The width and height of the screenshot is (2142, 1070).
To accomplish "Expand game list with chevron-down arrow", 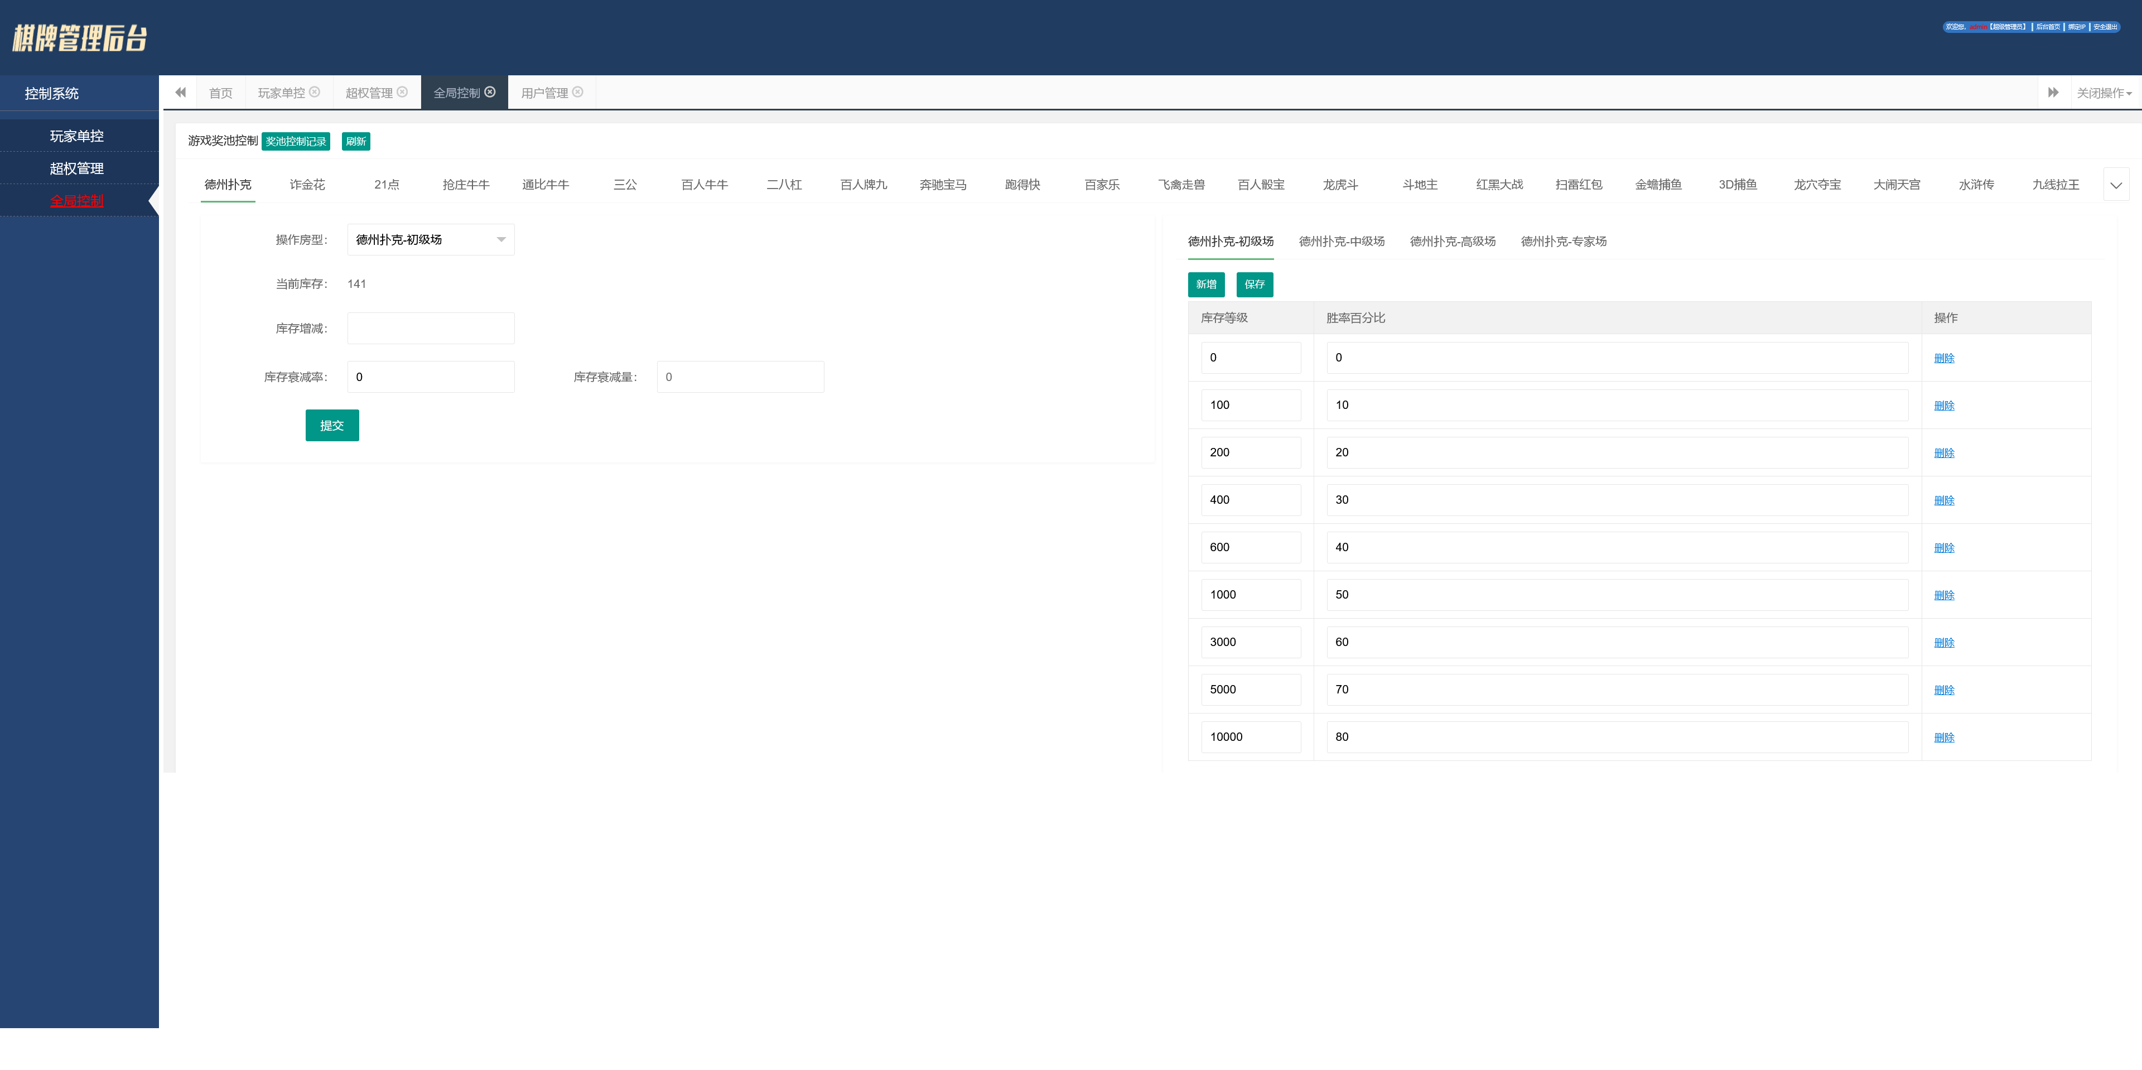I will pyautogui.click(x=2115, y=185).
